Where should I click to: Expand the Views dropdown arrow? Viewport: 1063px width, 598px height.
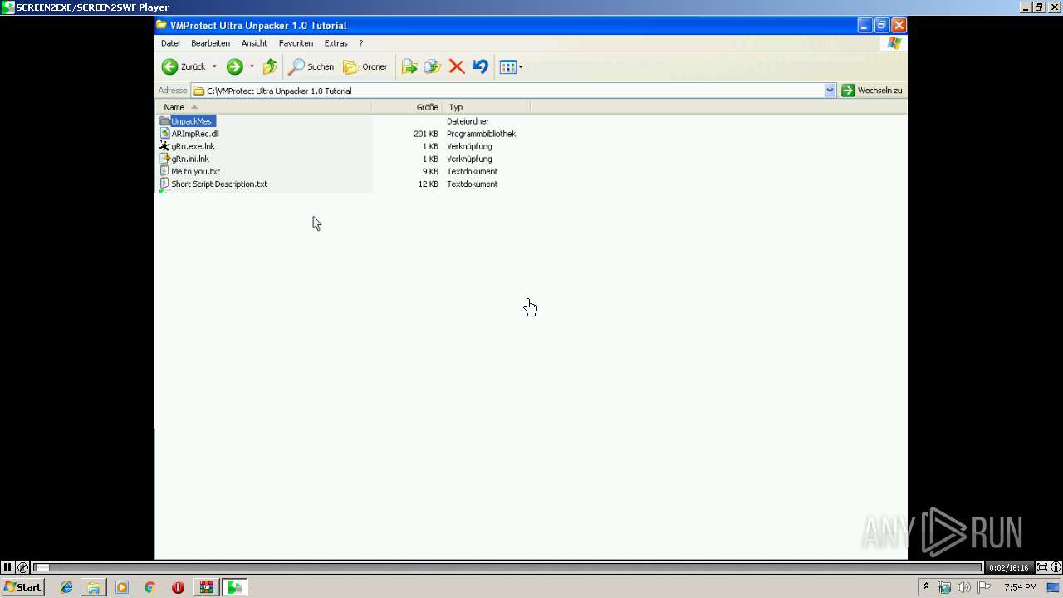(x=521, y=67)
